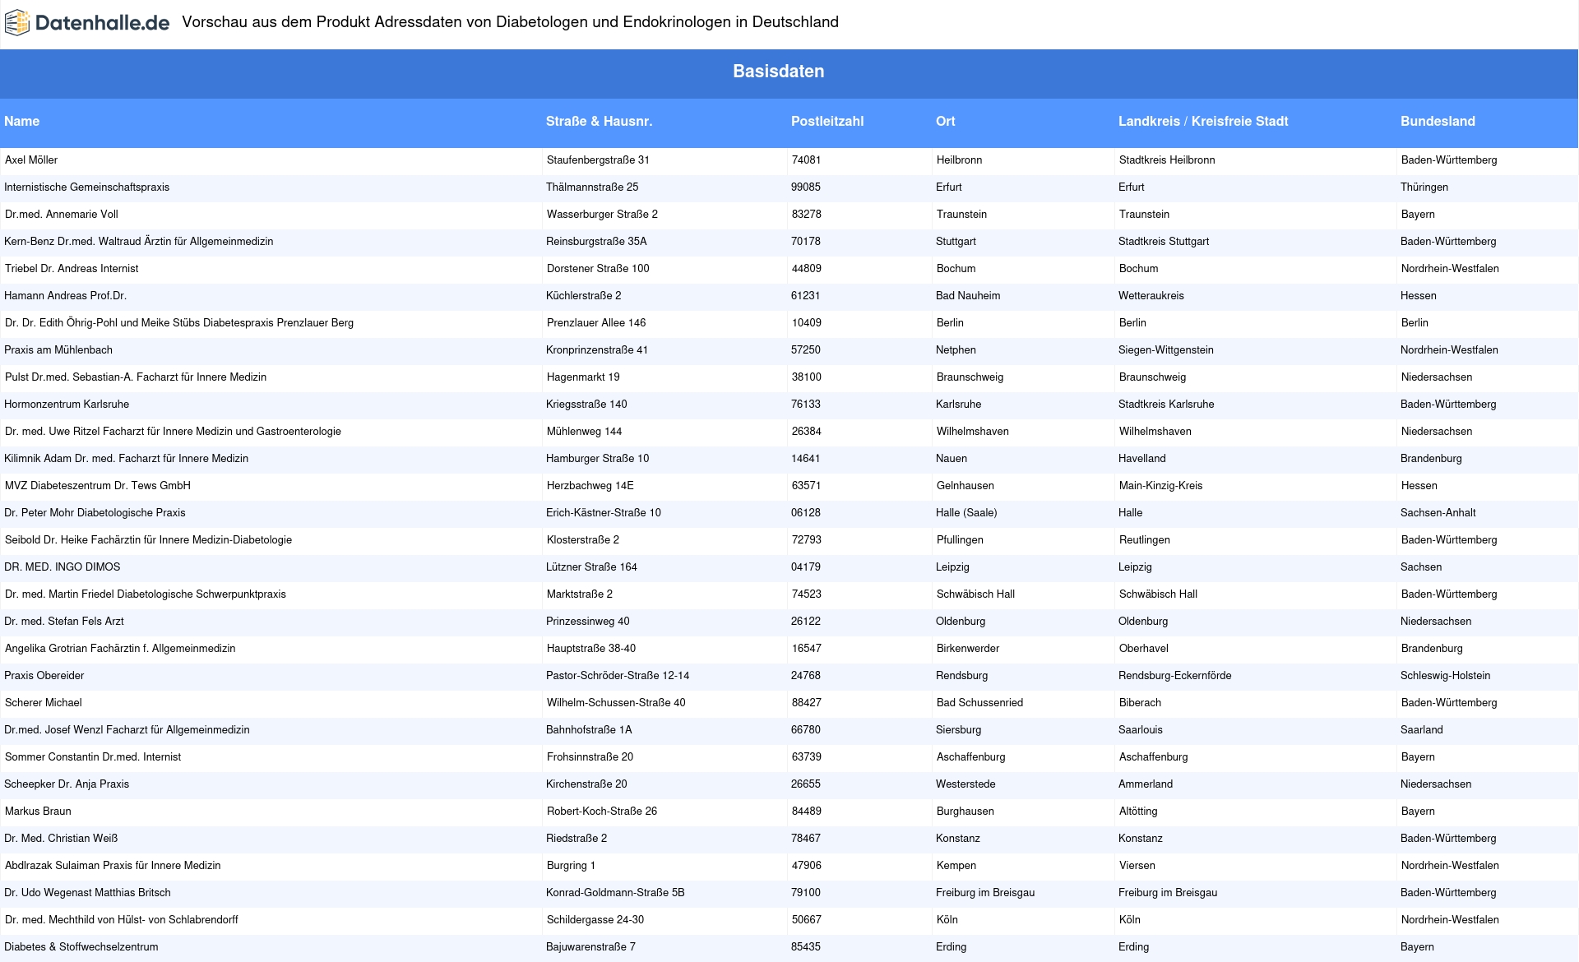
Task: Click the name Dr.med. Annemarie Voll
Action: point(62,215)
